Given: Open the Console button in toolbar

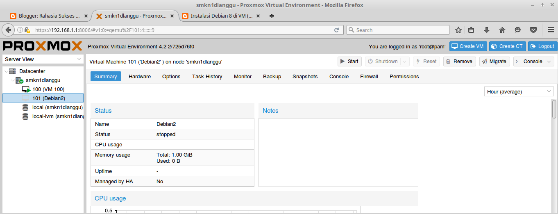Looking at the screenshot, I should coord(529,61).
